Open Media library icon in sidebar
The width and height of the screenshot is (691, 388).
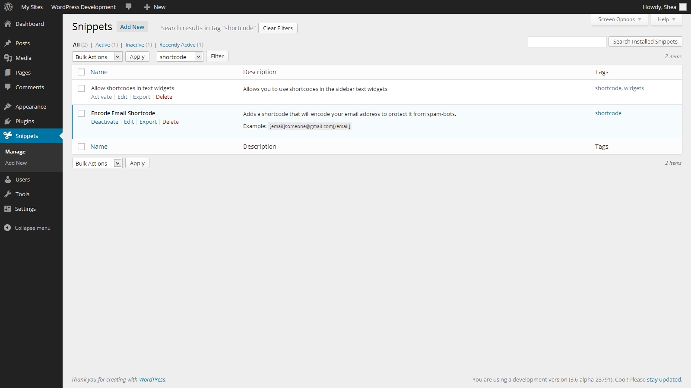coord(8,58)
